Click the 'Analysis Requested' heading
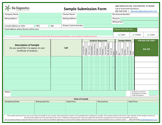The image size is (162, 125). [98, 41]
